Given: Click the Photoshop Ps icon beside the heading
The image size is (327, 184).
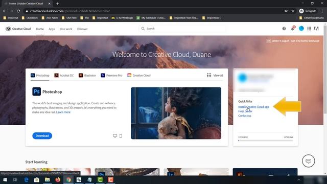Looking at the screenshot, I should click(x=36, y=91).
